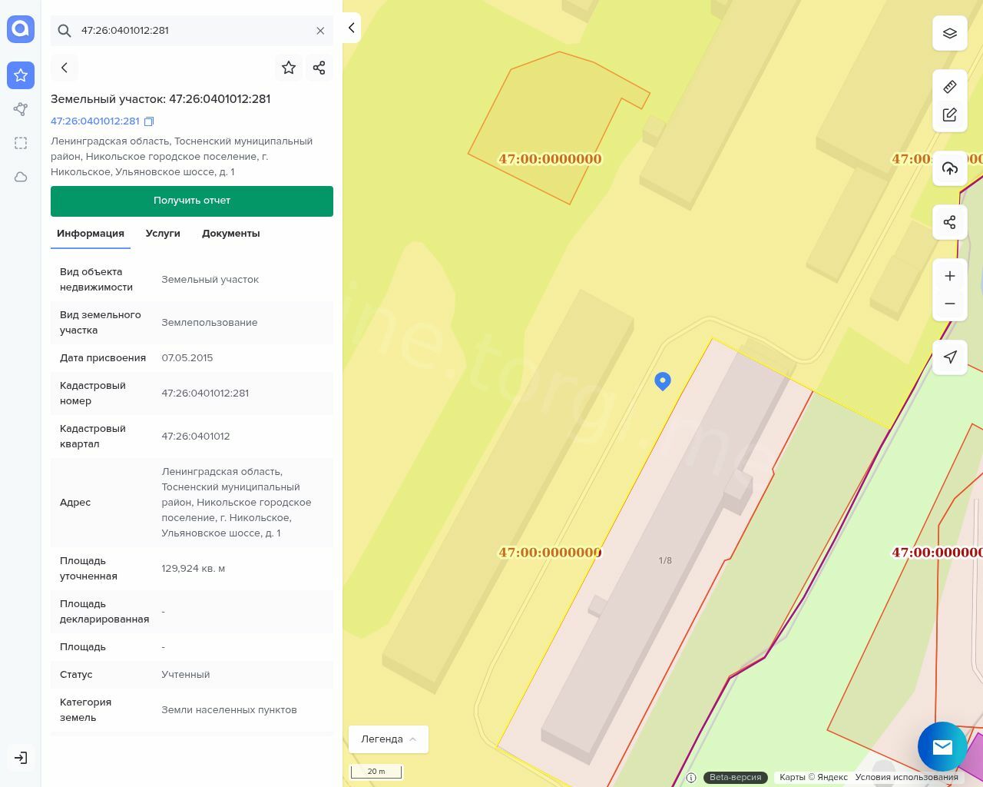The image size is (983, 787).
Task: Center map on my location
Action: 950,357
